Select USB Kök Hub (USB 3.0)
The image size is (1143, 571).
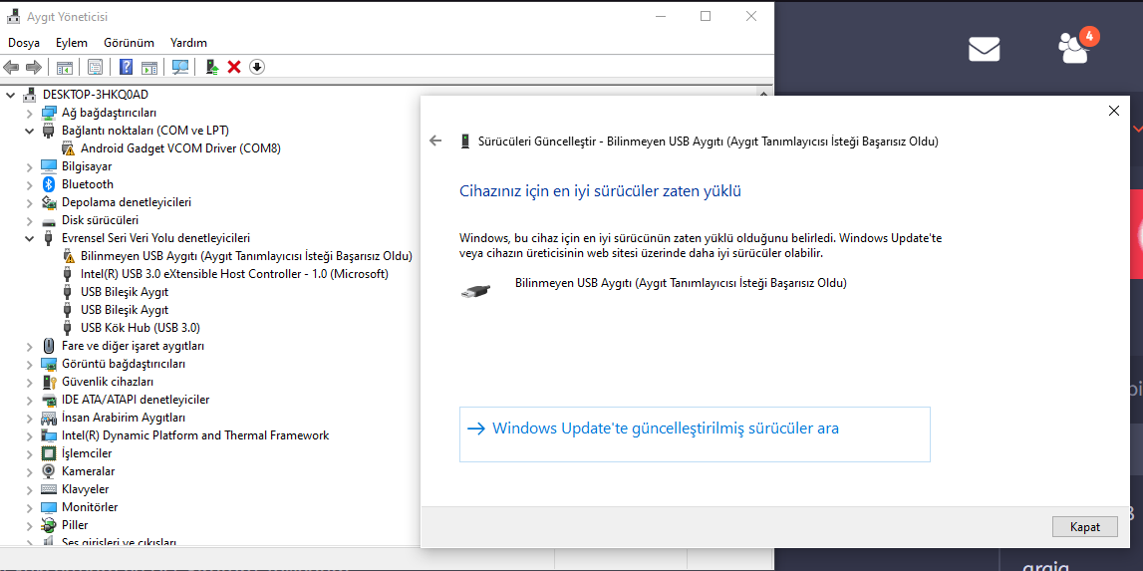coord(141,328)
